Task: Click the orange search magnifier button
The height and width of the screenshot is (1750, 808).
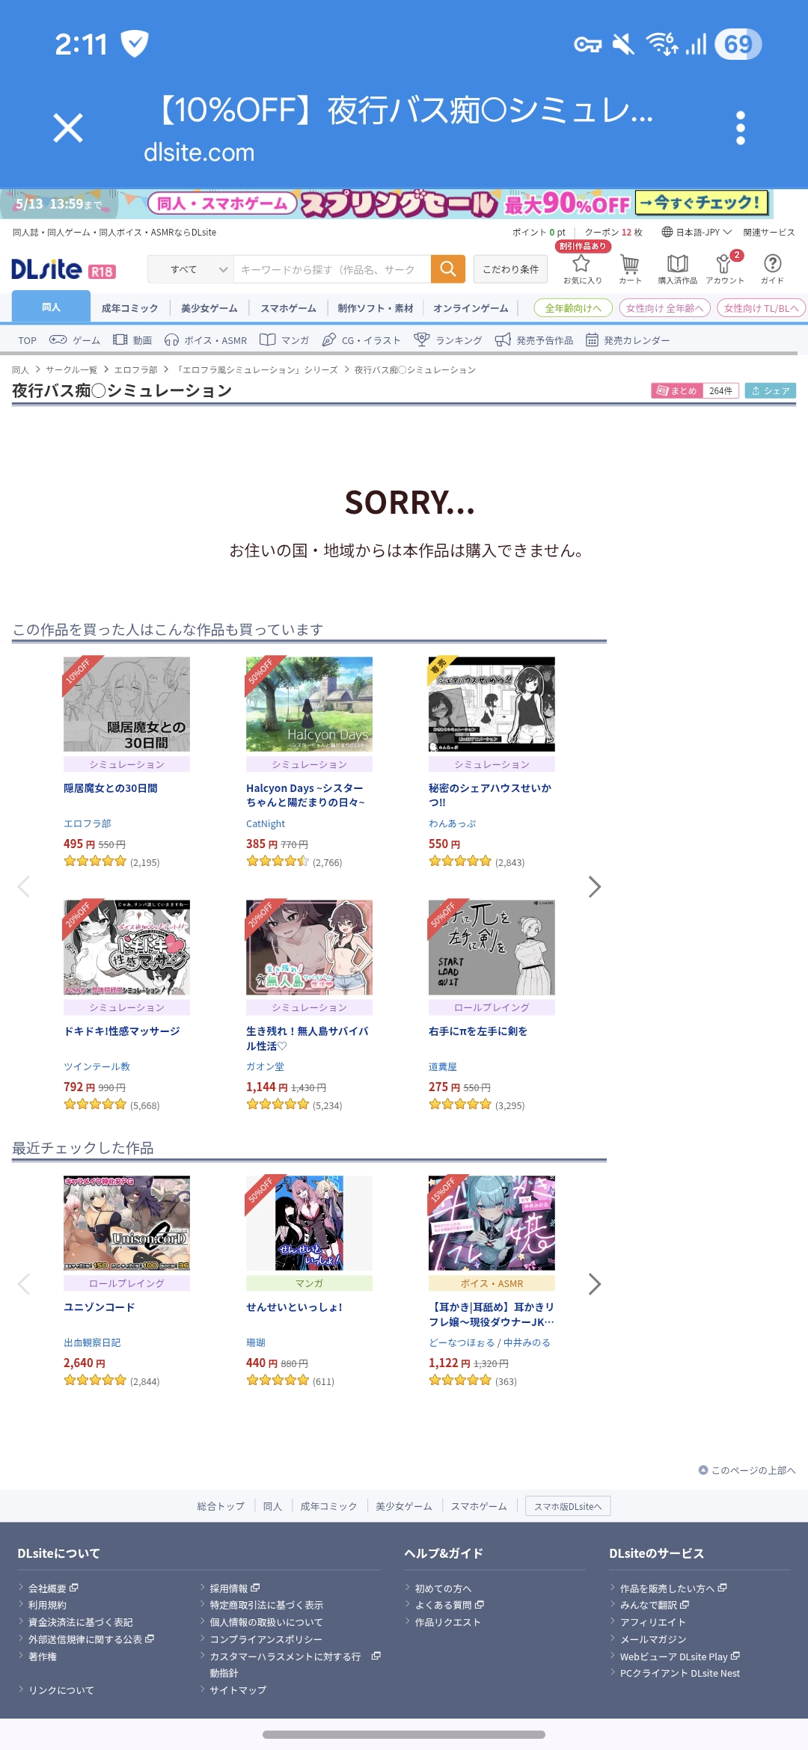Action: click(x=448, y=269)
